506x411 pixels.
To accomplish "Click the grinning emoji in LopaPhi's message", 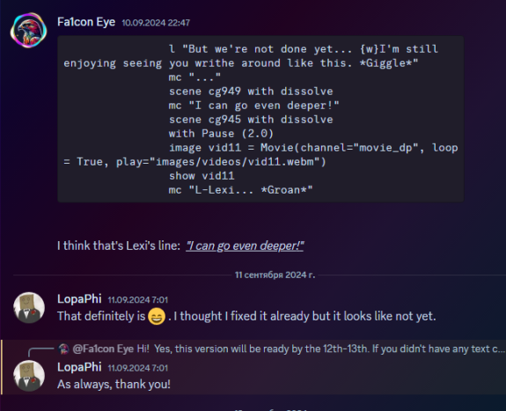I will click(157, 316).
